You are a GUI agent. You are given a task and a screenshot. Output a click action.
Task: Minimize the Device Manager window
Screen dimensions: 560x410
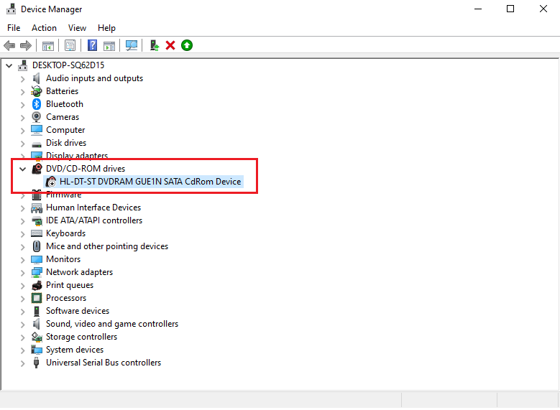pyautogui.click(x=478, y=9)
